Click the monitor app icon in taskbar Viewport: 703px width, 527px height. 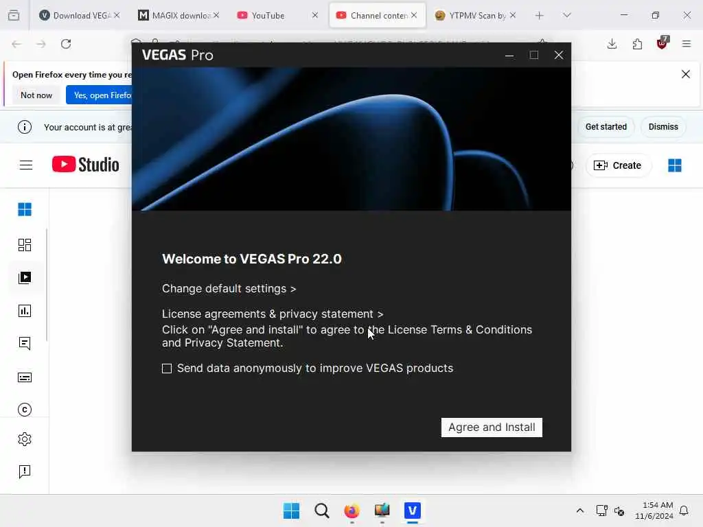[382, 511]
